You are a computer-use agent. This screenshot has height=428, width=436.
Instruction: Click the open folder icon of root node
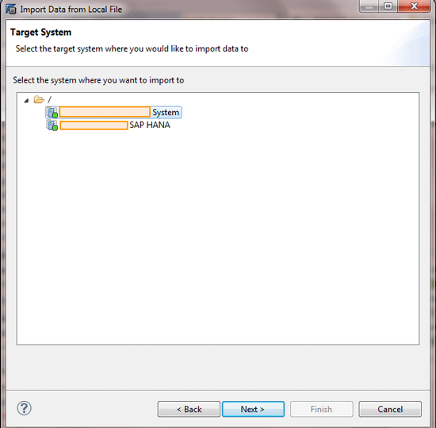[39, 99]
